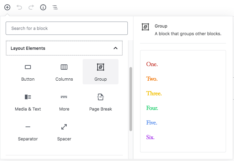Insert the More block
This screenshot has height=161, width=234.
click(64, 102)
